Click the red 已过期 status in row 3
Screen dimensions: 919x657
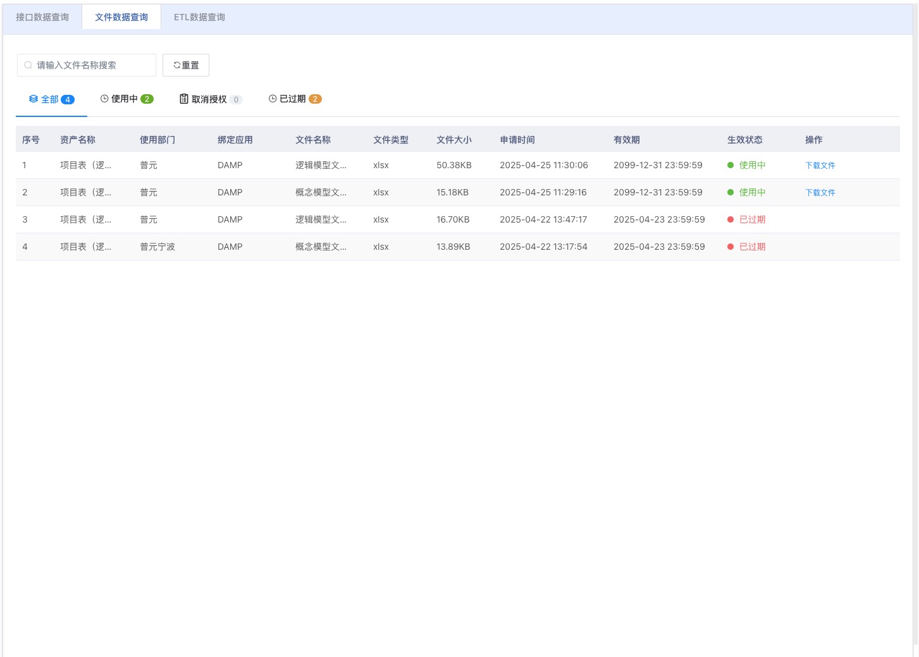(x=752, y=219)
